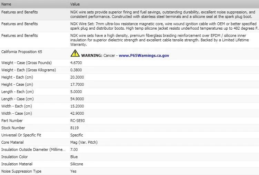The height and width of the screenshot is (175, 259).
Task: Select the Universal Or Specific Fit value Specific
Action: pyautogui.click(x=77, y=135)
